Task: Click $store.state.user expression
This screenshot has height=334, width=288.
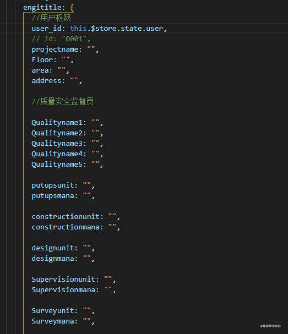Action: (x=127, y=28)
